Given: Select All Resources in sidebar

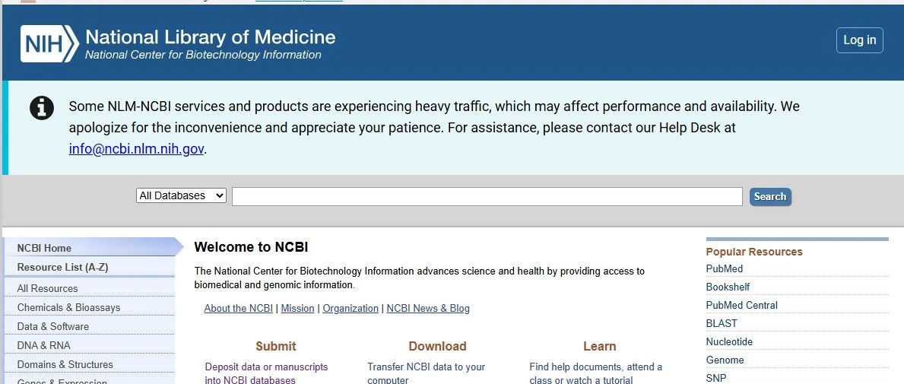Looking at the screenshot, I should tap(47, 288).
